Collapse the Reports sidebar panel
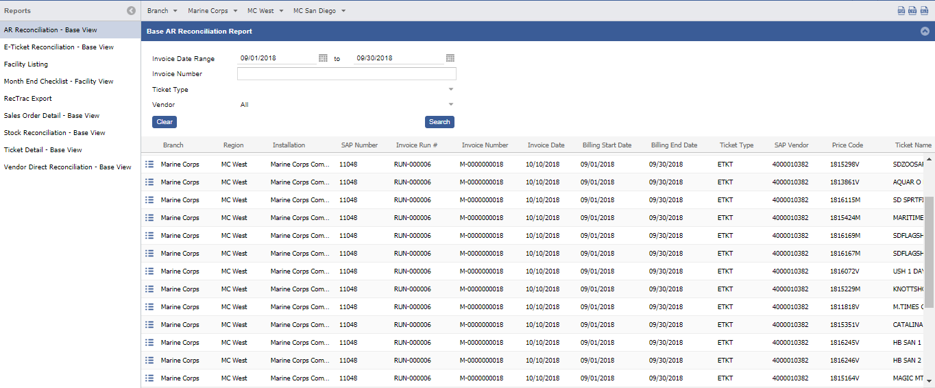 point(131,11)
